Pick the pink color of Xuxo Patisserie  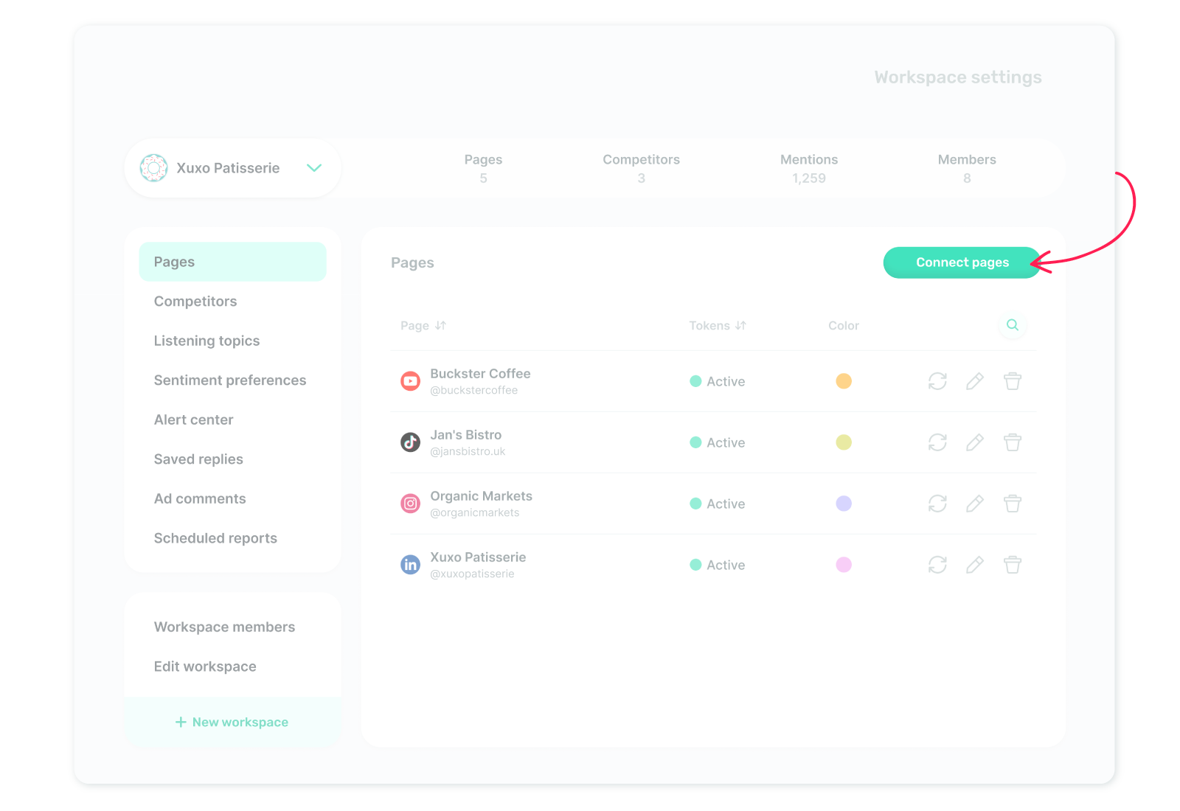[844, 565]
